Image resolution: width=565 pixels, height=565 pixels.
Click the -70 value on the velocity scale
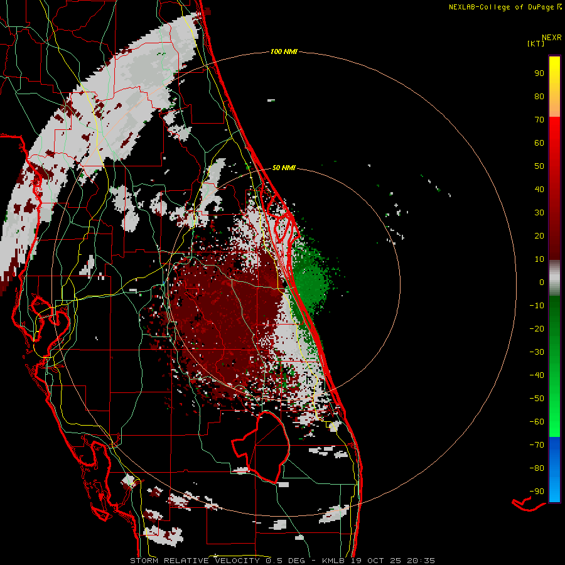click(537, 444)
